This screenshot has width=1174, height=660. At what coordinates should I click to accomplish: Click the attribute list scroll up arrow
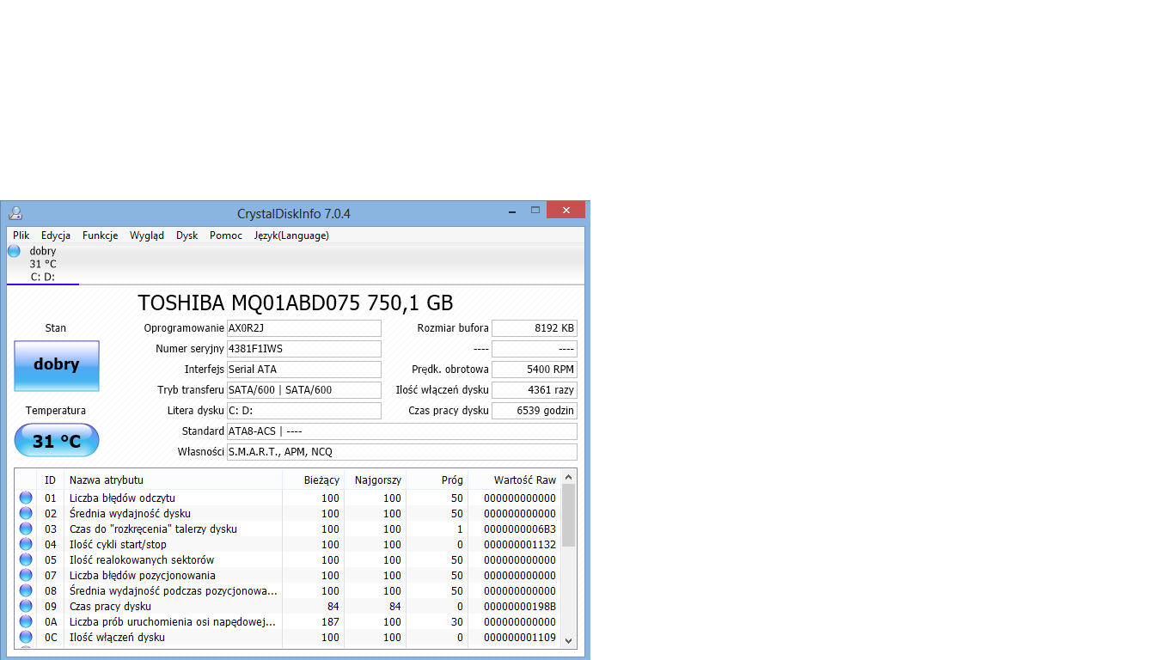[569, 476]
